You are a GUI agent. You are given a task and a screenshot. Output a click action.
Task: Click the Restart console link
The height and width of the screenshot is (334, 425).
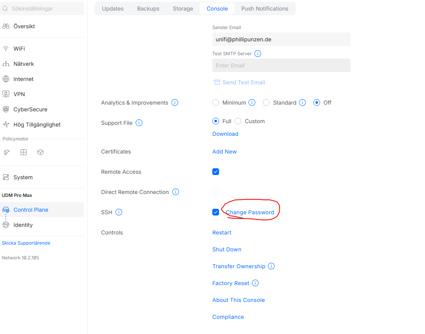pos(222,232)
